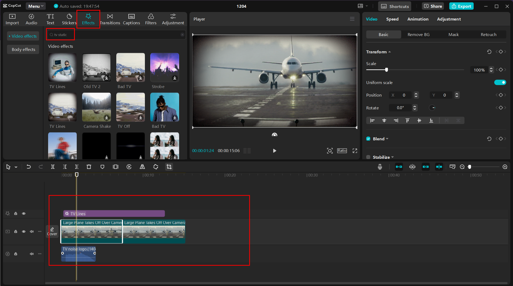The image size is (513, 286).
Task: Hide the TV Lines effect track
Action: pyautogui.click(x=24, y=214)
